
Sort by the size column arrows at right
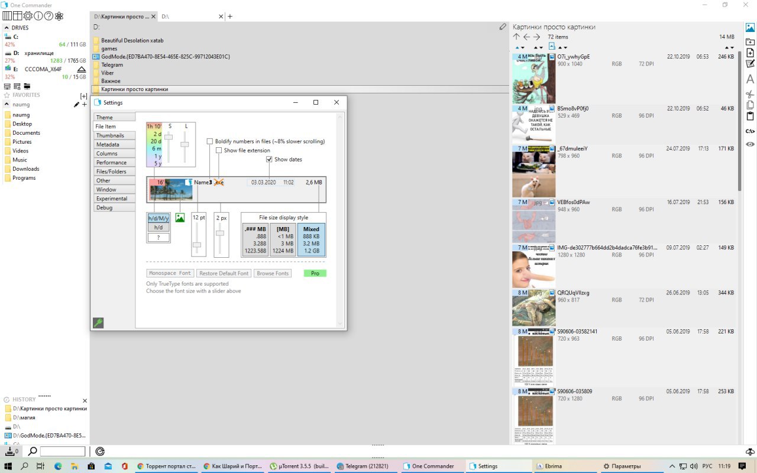point(730,47)
